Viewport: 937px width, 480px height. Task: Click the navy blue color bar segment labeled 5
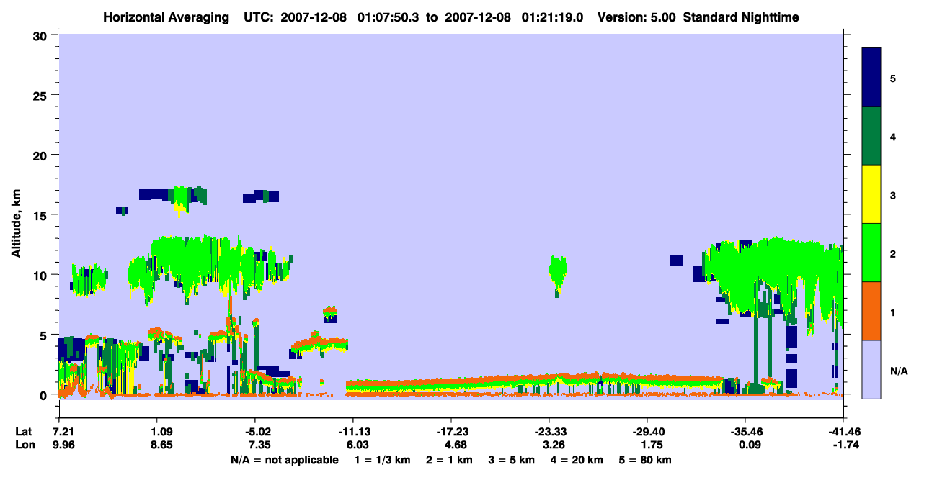[x=871, y=78]
